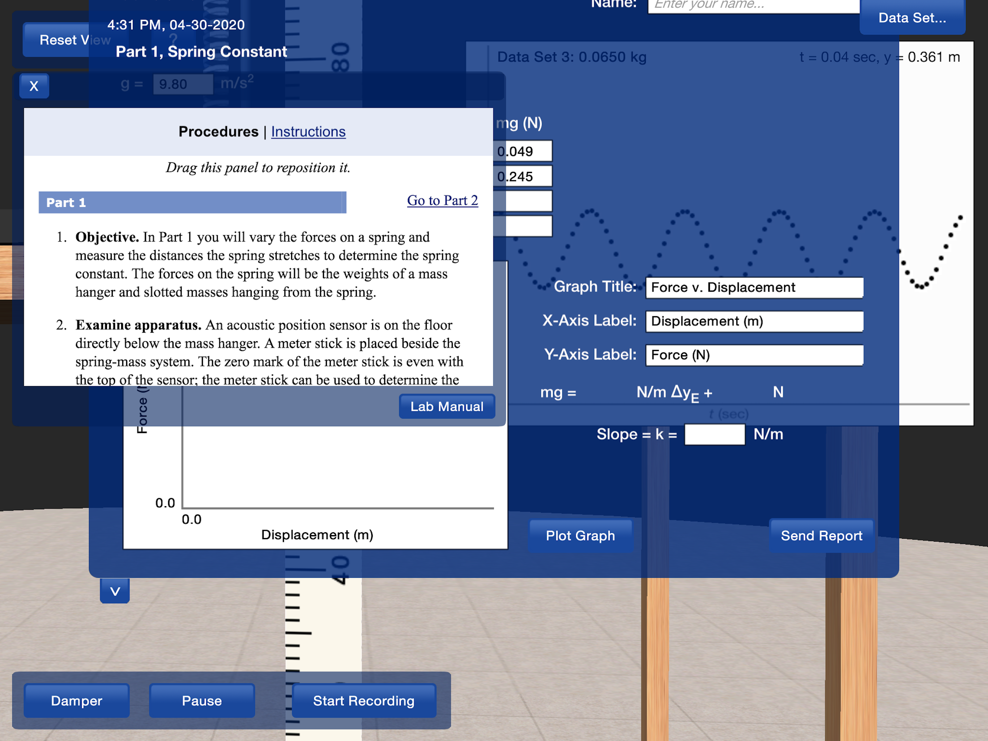Click Start Recording
The width and height of the screenshot is (988, 741).
pos(363,700)
